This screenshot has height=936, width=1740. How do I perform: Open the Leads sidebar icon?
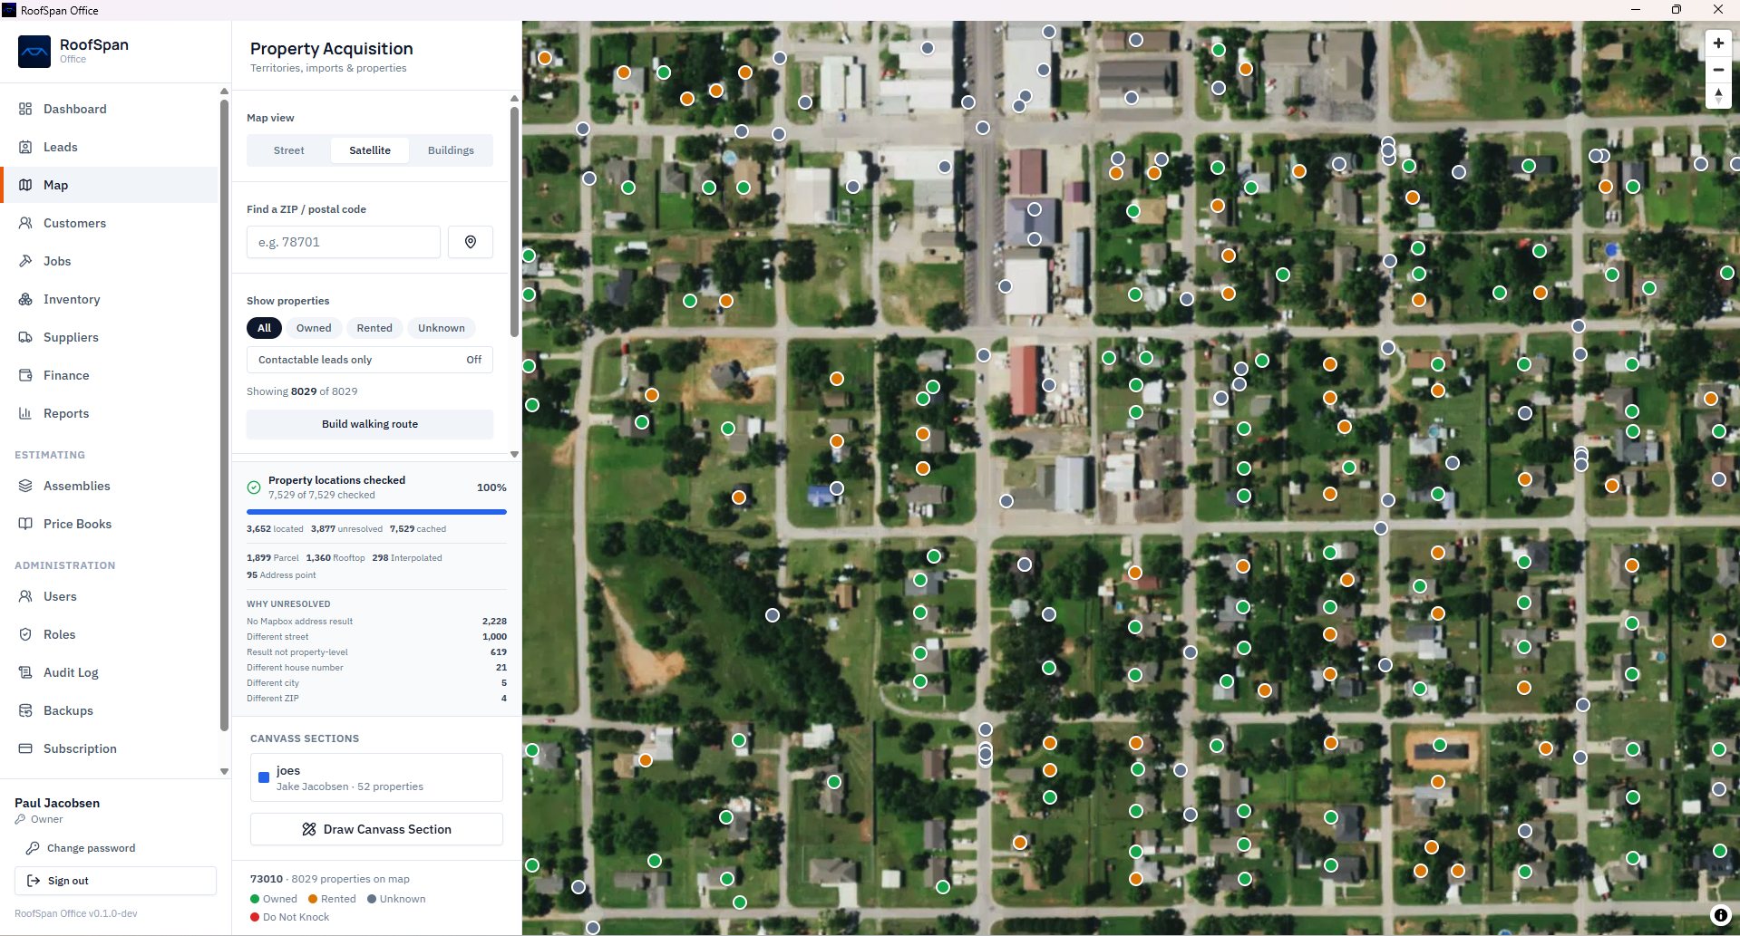pos(25,147)
